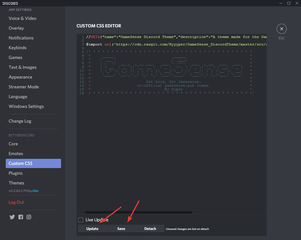
Task: Click the Update button
Action: pyautogui.click(x=92, y=229)
